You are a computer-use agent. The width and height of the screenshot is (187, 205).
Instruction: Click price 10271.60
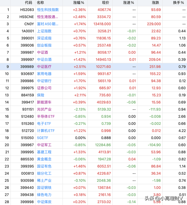point(103,67)
